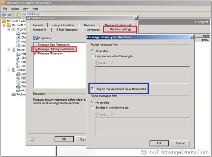Click OK in All Staff Properties dialog
Viewport: 212px width, 157px height.
point(64,139)
